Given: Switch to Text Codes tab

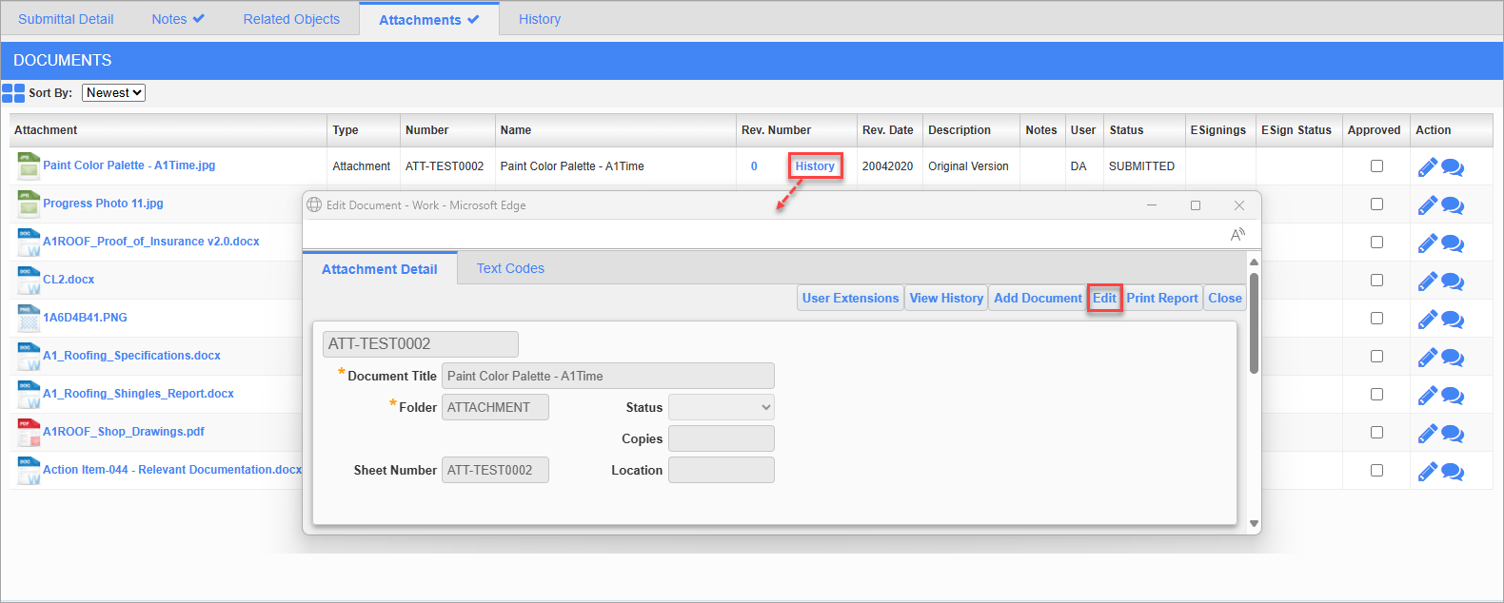Looking at the screenshot, I should pyautogui.click(x=510, y=268).
